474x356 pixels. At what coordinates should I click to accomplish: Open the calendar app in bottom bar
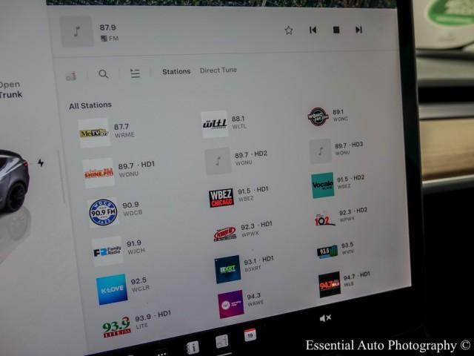coord(250,335)
